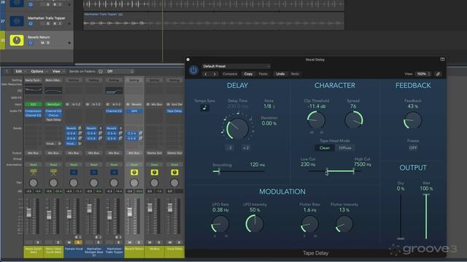Click the Wet output slider handle

[x=426, y=194]
